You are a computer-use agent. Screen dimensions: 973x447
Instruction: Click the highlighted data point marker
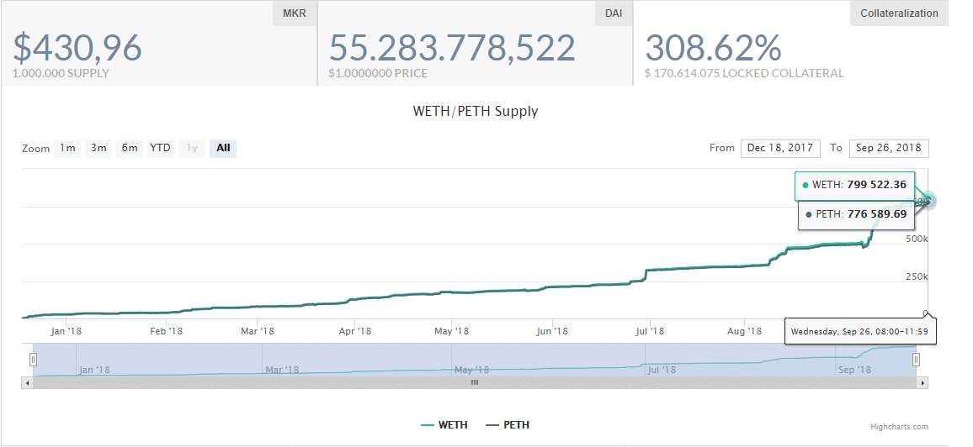[928, 200]
